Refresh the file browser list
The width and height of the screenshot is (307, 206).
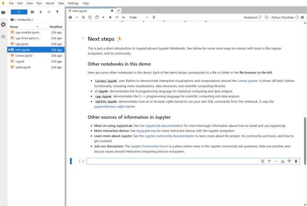pos(49,12)
